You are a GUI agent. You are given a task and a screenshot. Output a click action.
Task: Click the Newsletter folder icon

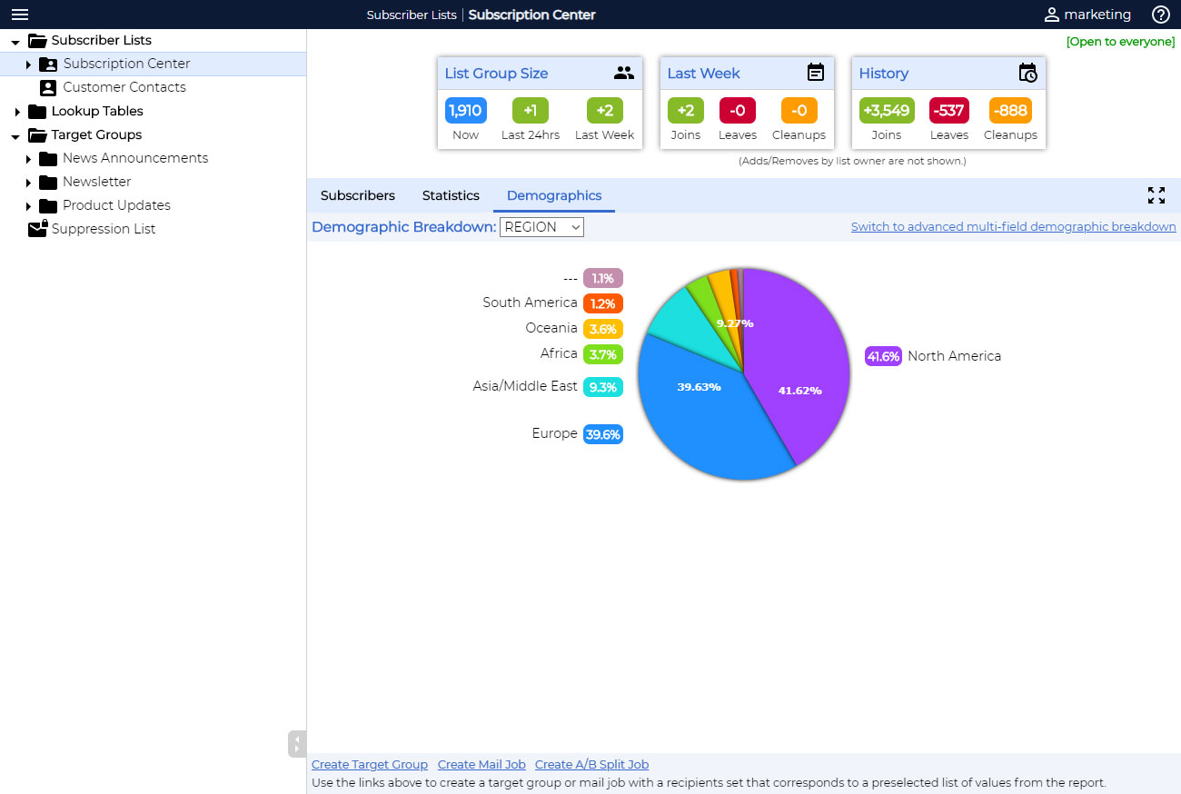coord(48,183)
